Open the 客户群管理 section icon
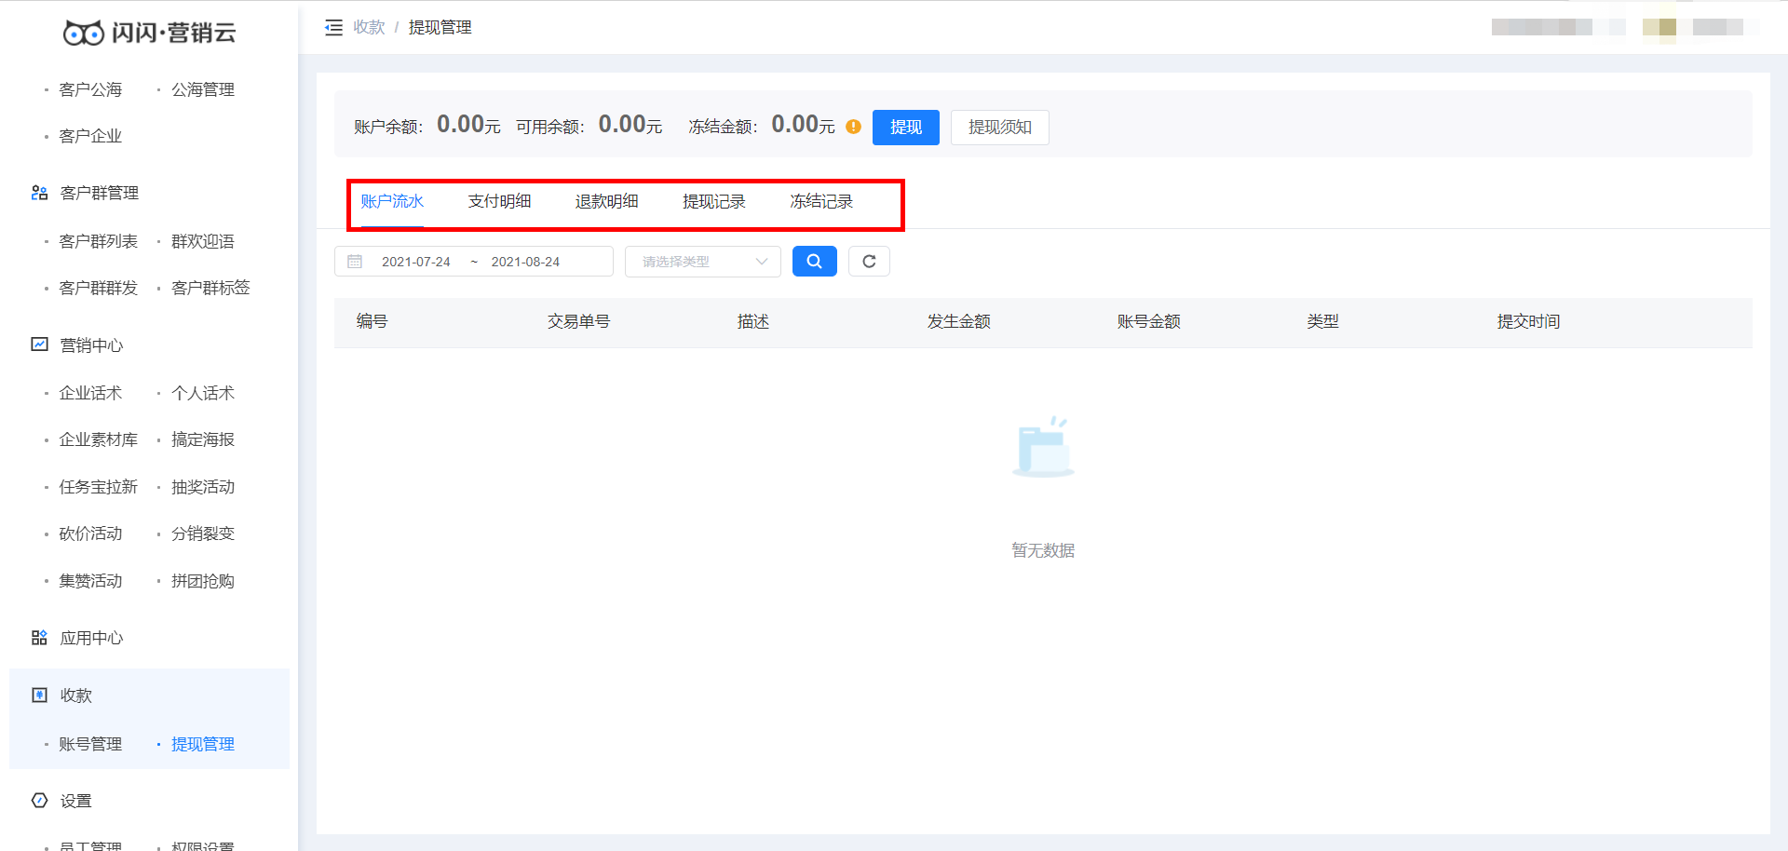Viewport: 1788px width, 851px height. (39, 193)
